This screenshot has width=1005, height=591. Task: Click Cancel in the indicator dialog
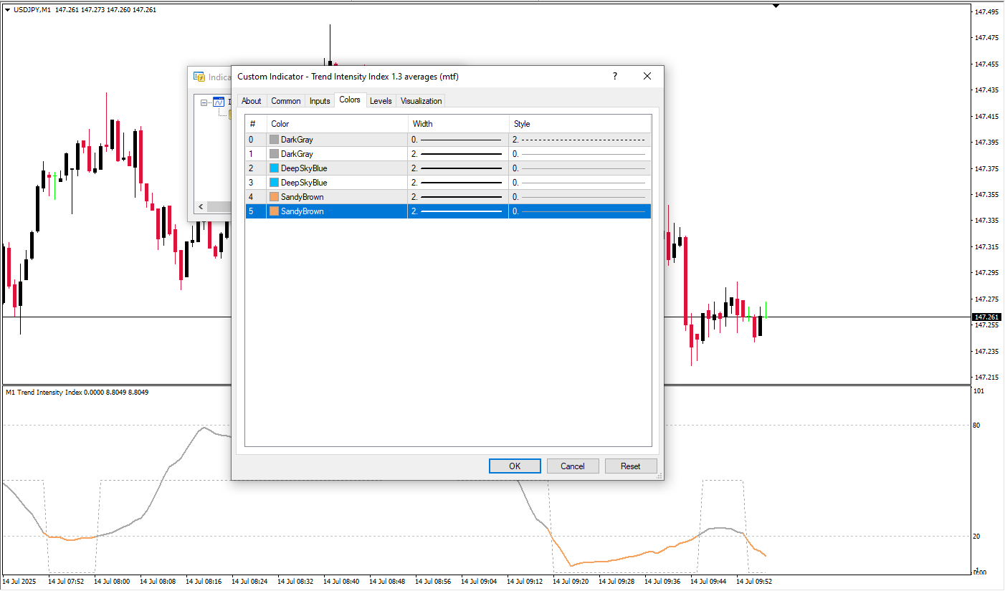point(572,466)
